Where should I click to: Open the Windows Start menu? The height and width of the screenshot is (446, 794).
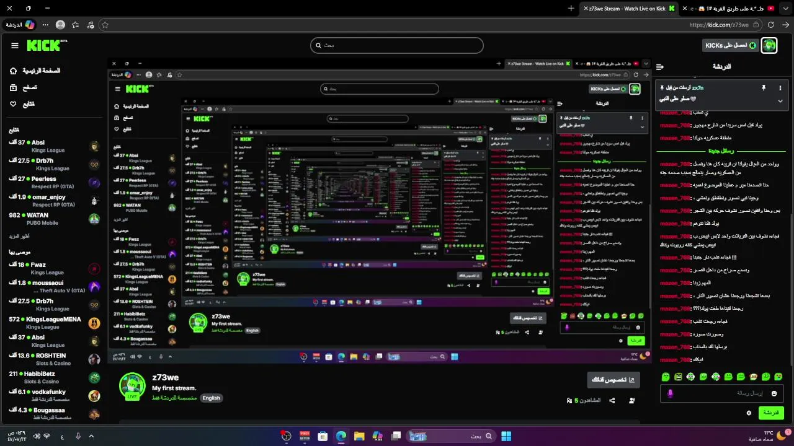pyautogui.click(x=506, y=436)
